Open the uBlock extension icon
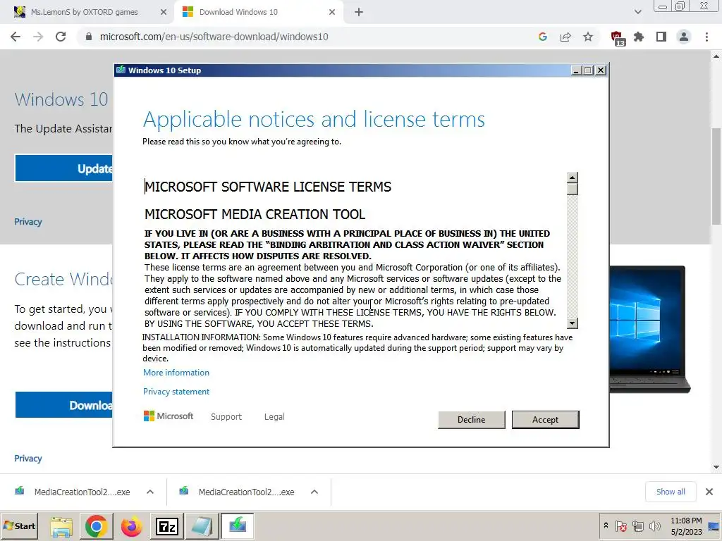The height and width of the screenshot is (541, 722). tap(617, 38)
